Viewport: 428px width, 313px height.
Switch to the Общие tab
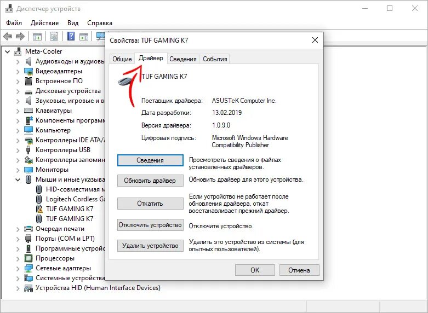[122, 59]
